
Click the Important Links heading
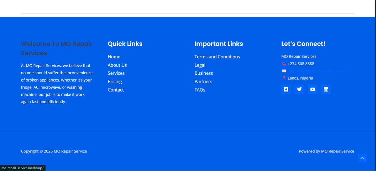(219, 44)
